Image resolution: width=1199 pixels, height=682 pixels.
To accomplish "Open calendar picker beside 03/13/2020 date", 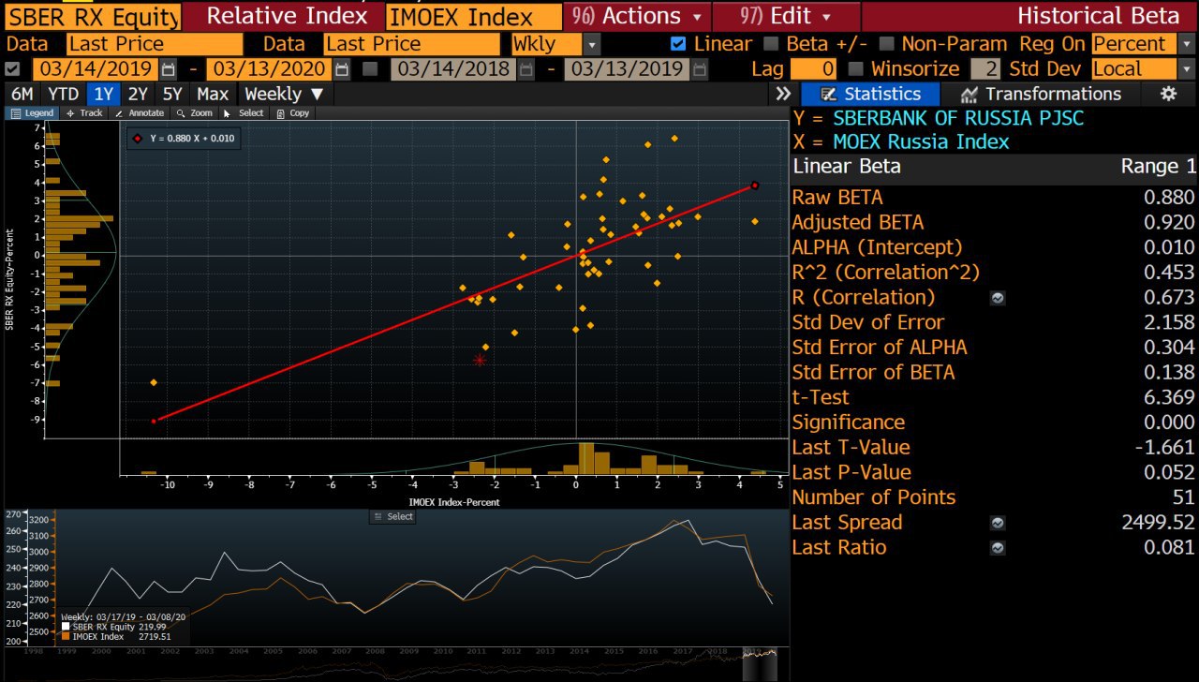I will coord(342,69).
